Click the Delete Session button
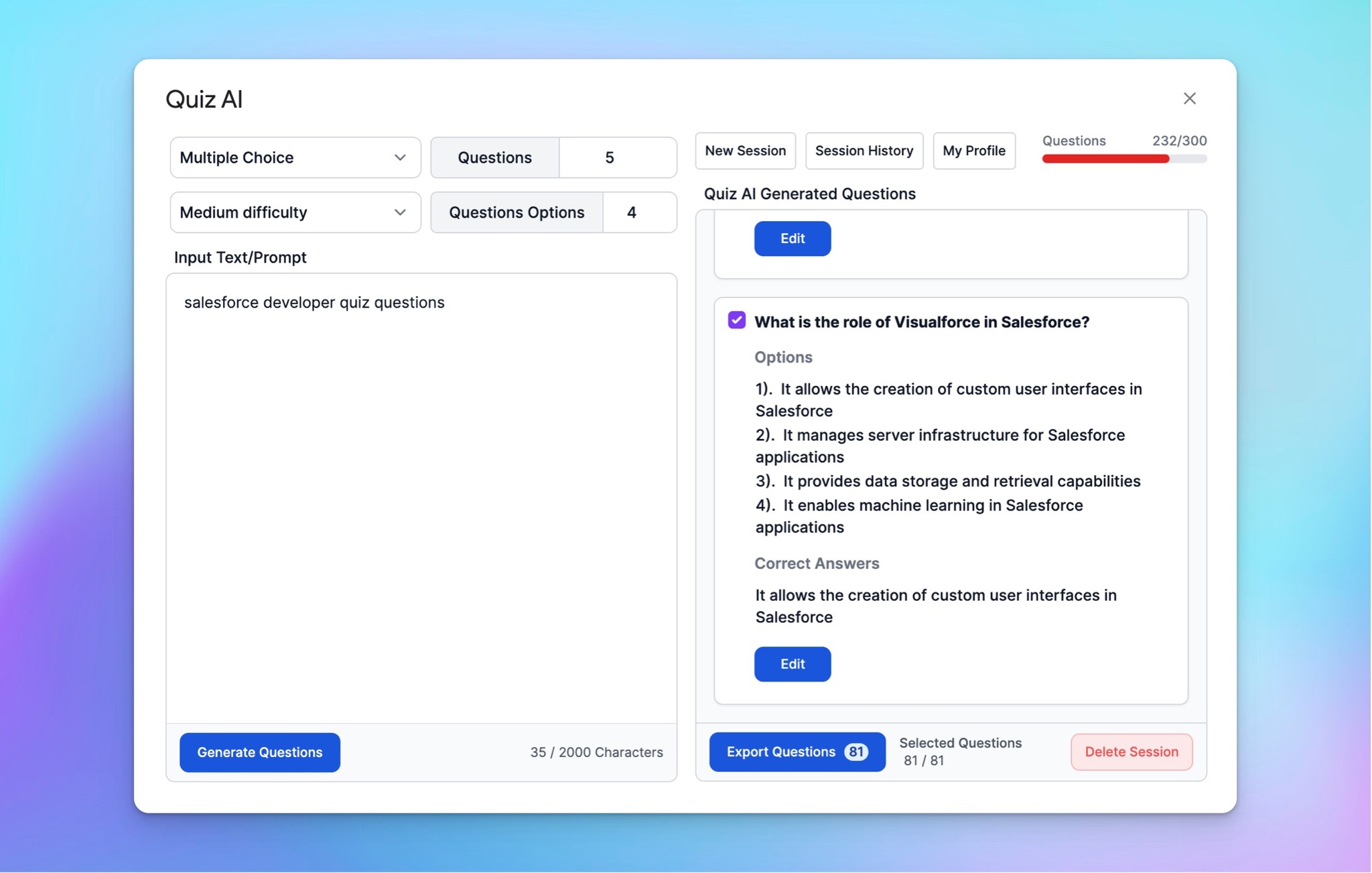The width and height of the screenshot is (1372, 873). pos(1131,752)
